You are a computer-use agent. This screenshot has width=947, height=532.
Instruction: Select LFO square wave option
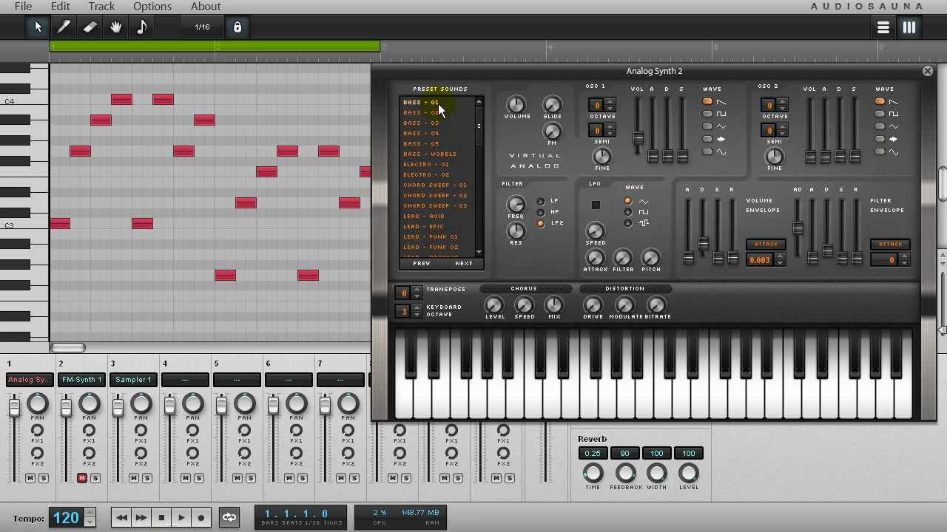[x=628, y=212]
